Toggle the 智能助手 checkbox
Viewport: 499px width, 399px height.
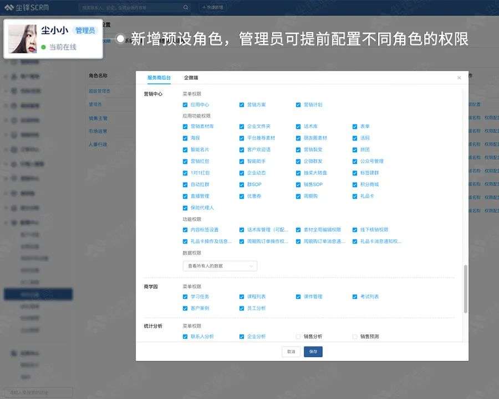(x=242, y=162)
